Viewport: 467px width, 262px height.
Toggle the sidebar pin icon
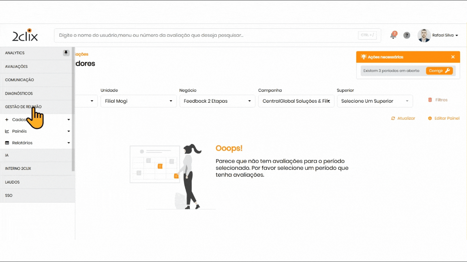[66, 53]
